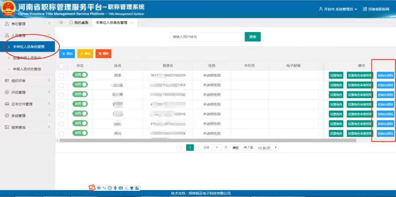This screenshot has height=197, width=396.
Task: Click the 姓名 column header
Action: coord(117,65)
